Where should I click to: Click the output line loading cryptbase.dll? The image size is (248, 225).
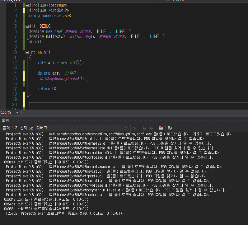pyautogui.click(x=109, y=185)
